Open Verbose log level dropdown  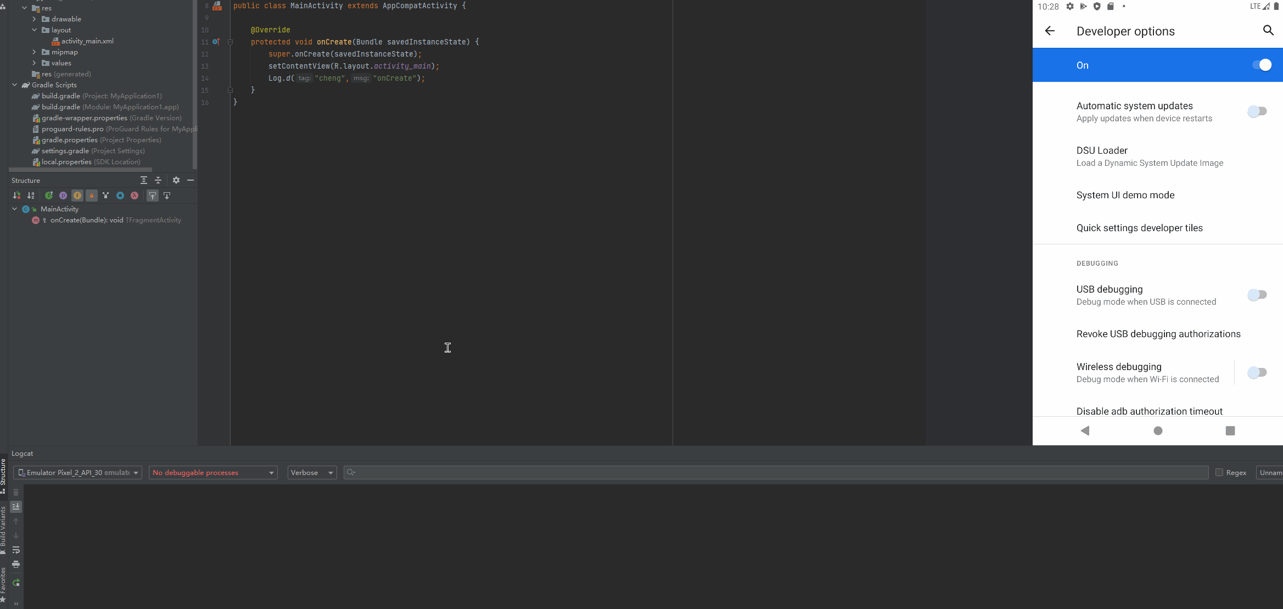point(312,472)
